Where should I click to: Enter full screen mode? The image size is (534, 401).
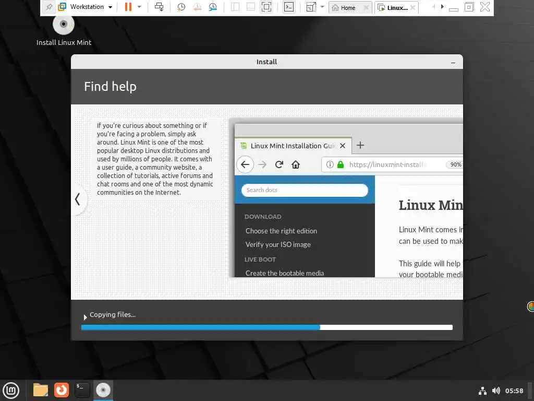(266, 7)
